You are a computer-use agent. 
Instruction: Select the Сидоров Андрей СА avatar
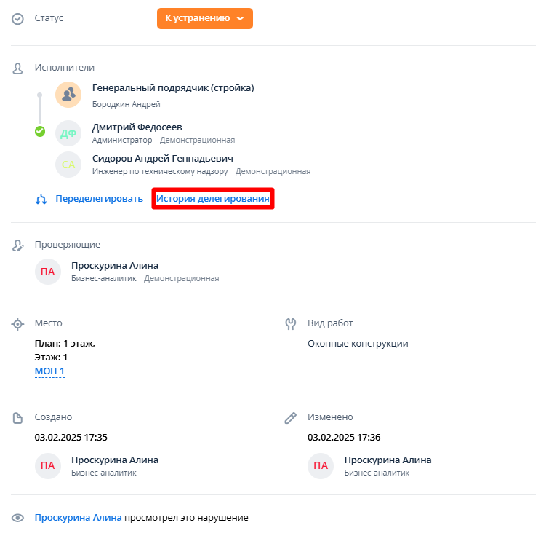tap(68, 165)
